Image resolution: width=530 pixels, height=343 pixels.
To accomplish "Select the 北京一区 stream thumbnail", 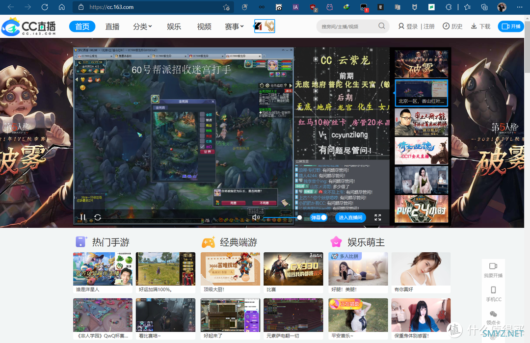I will [421, 93].
